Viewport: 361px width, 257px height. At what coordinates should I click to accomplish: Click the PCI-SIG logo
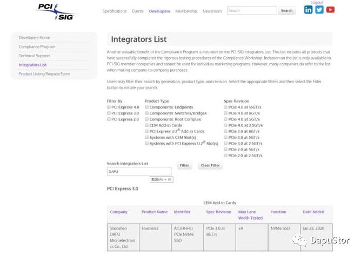point(55,11)
